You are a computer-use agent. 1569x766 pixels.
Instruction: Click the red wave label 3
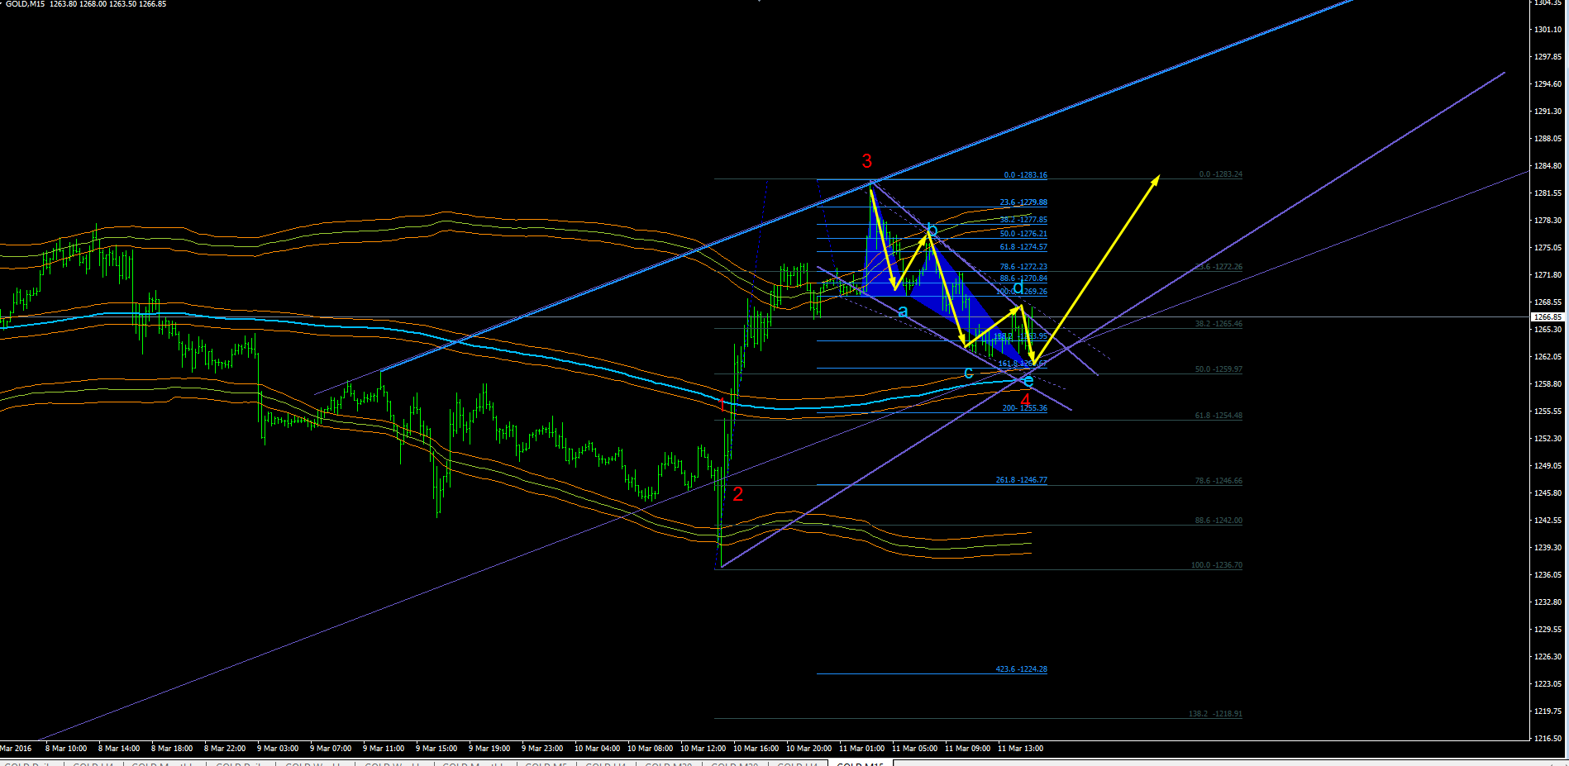point(866,161)
